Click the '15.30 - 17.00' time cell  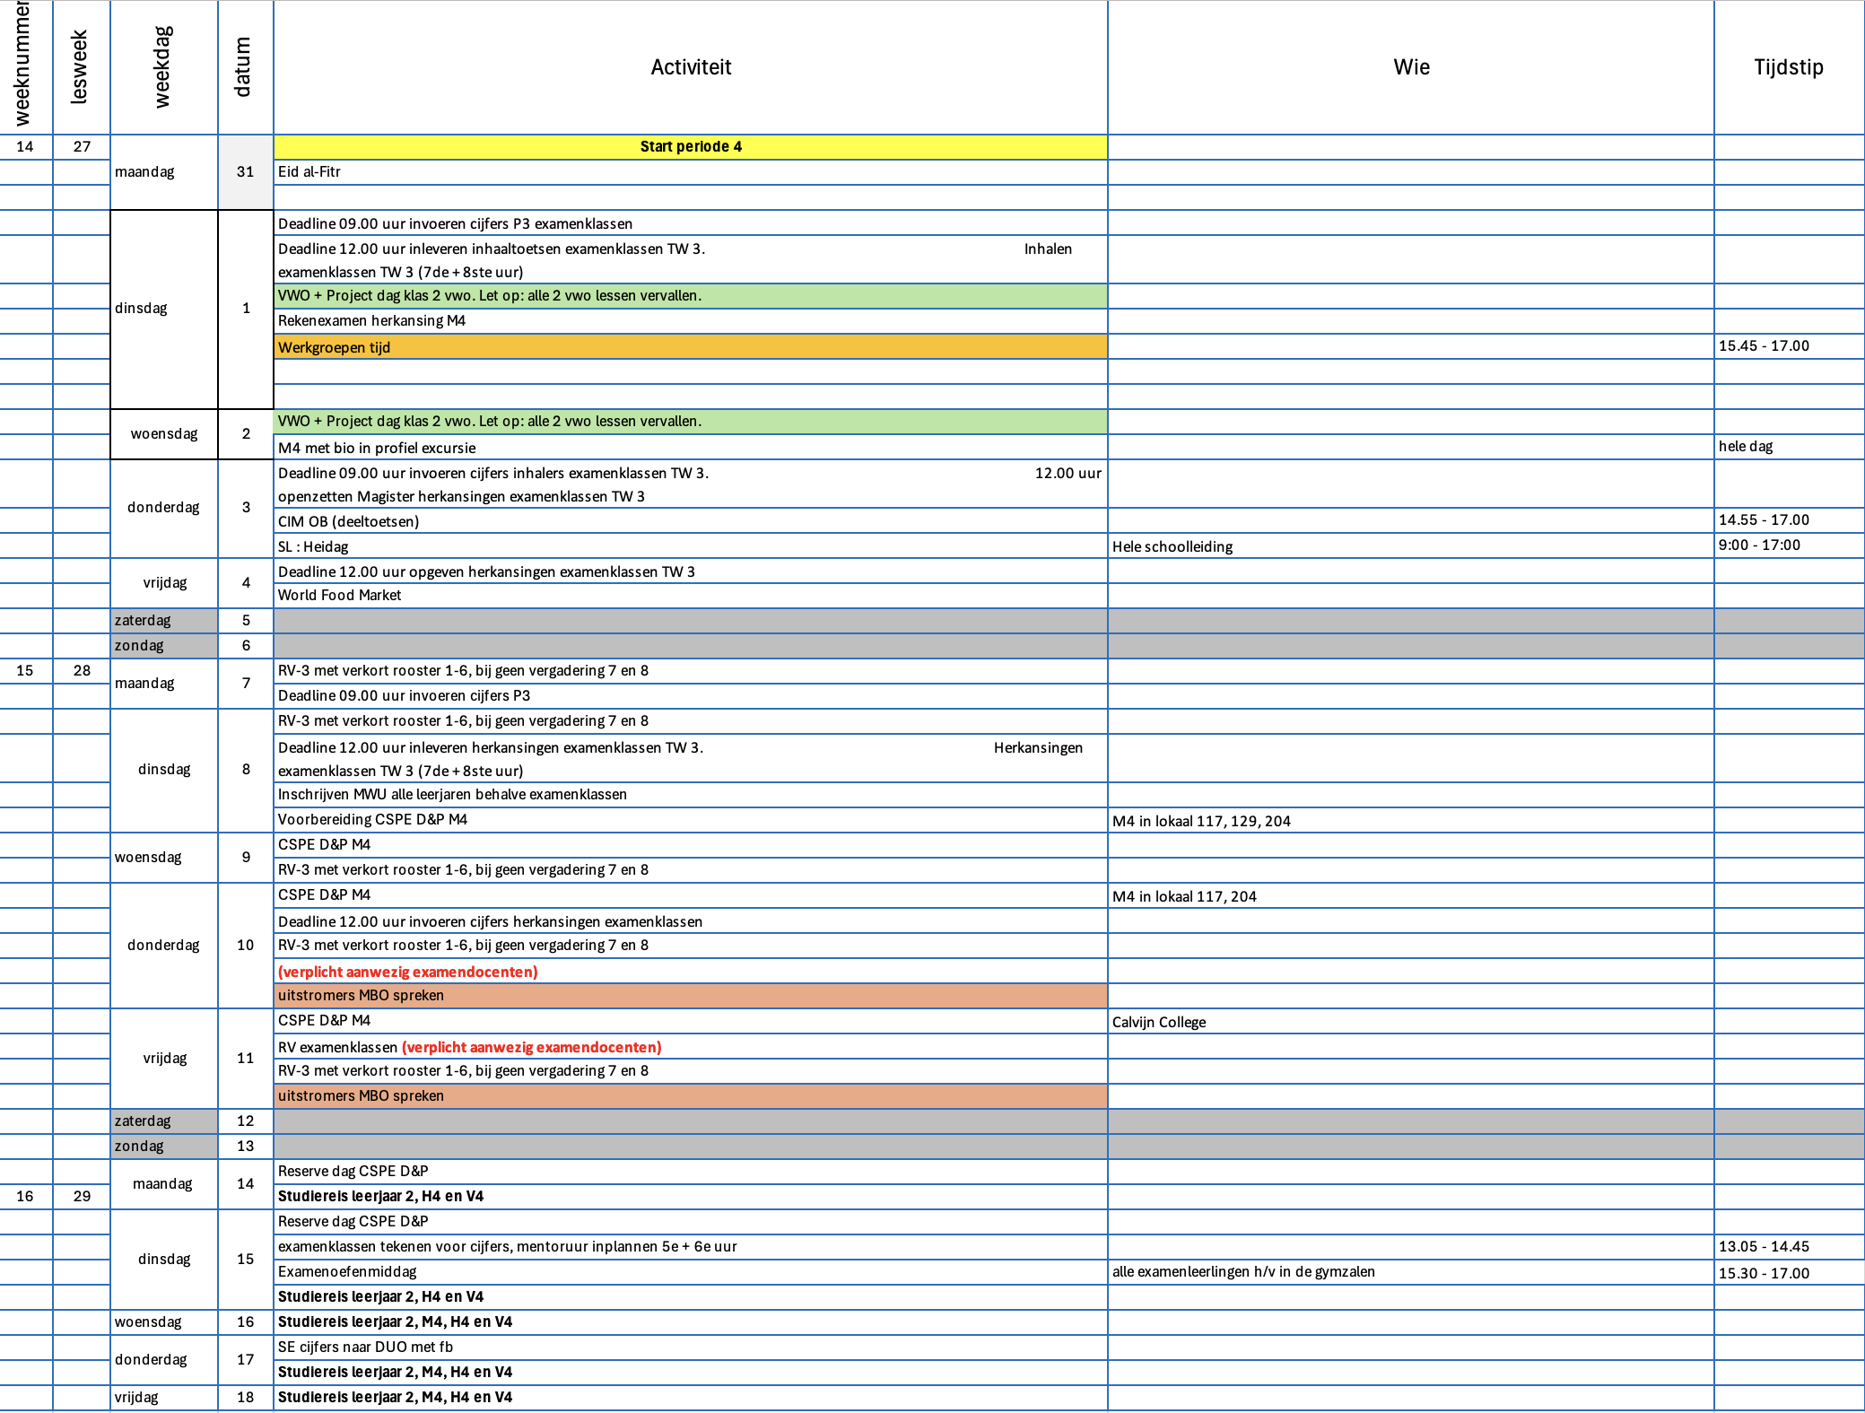click(x=1789, y=1273)
